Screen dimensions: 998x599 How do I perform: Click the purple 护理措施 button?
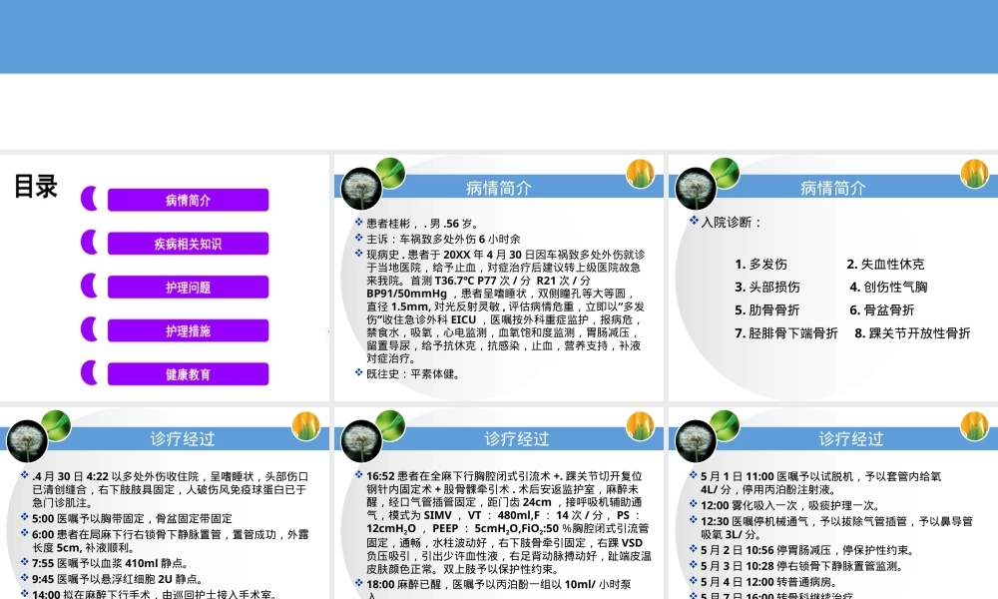coord(188,330)
